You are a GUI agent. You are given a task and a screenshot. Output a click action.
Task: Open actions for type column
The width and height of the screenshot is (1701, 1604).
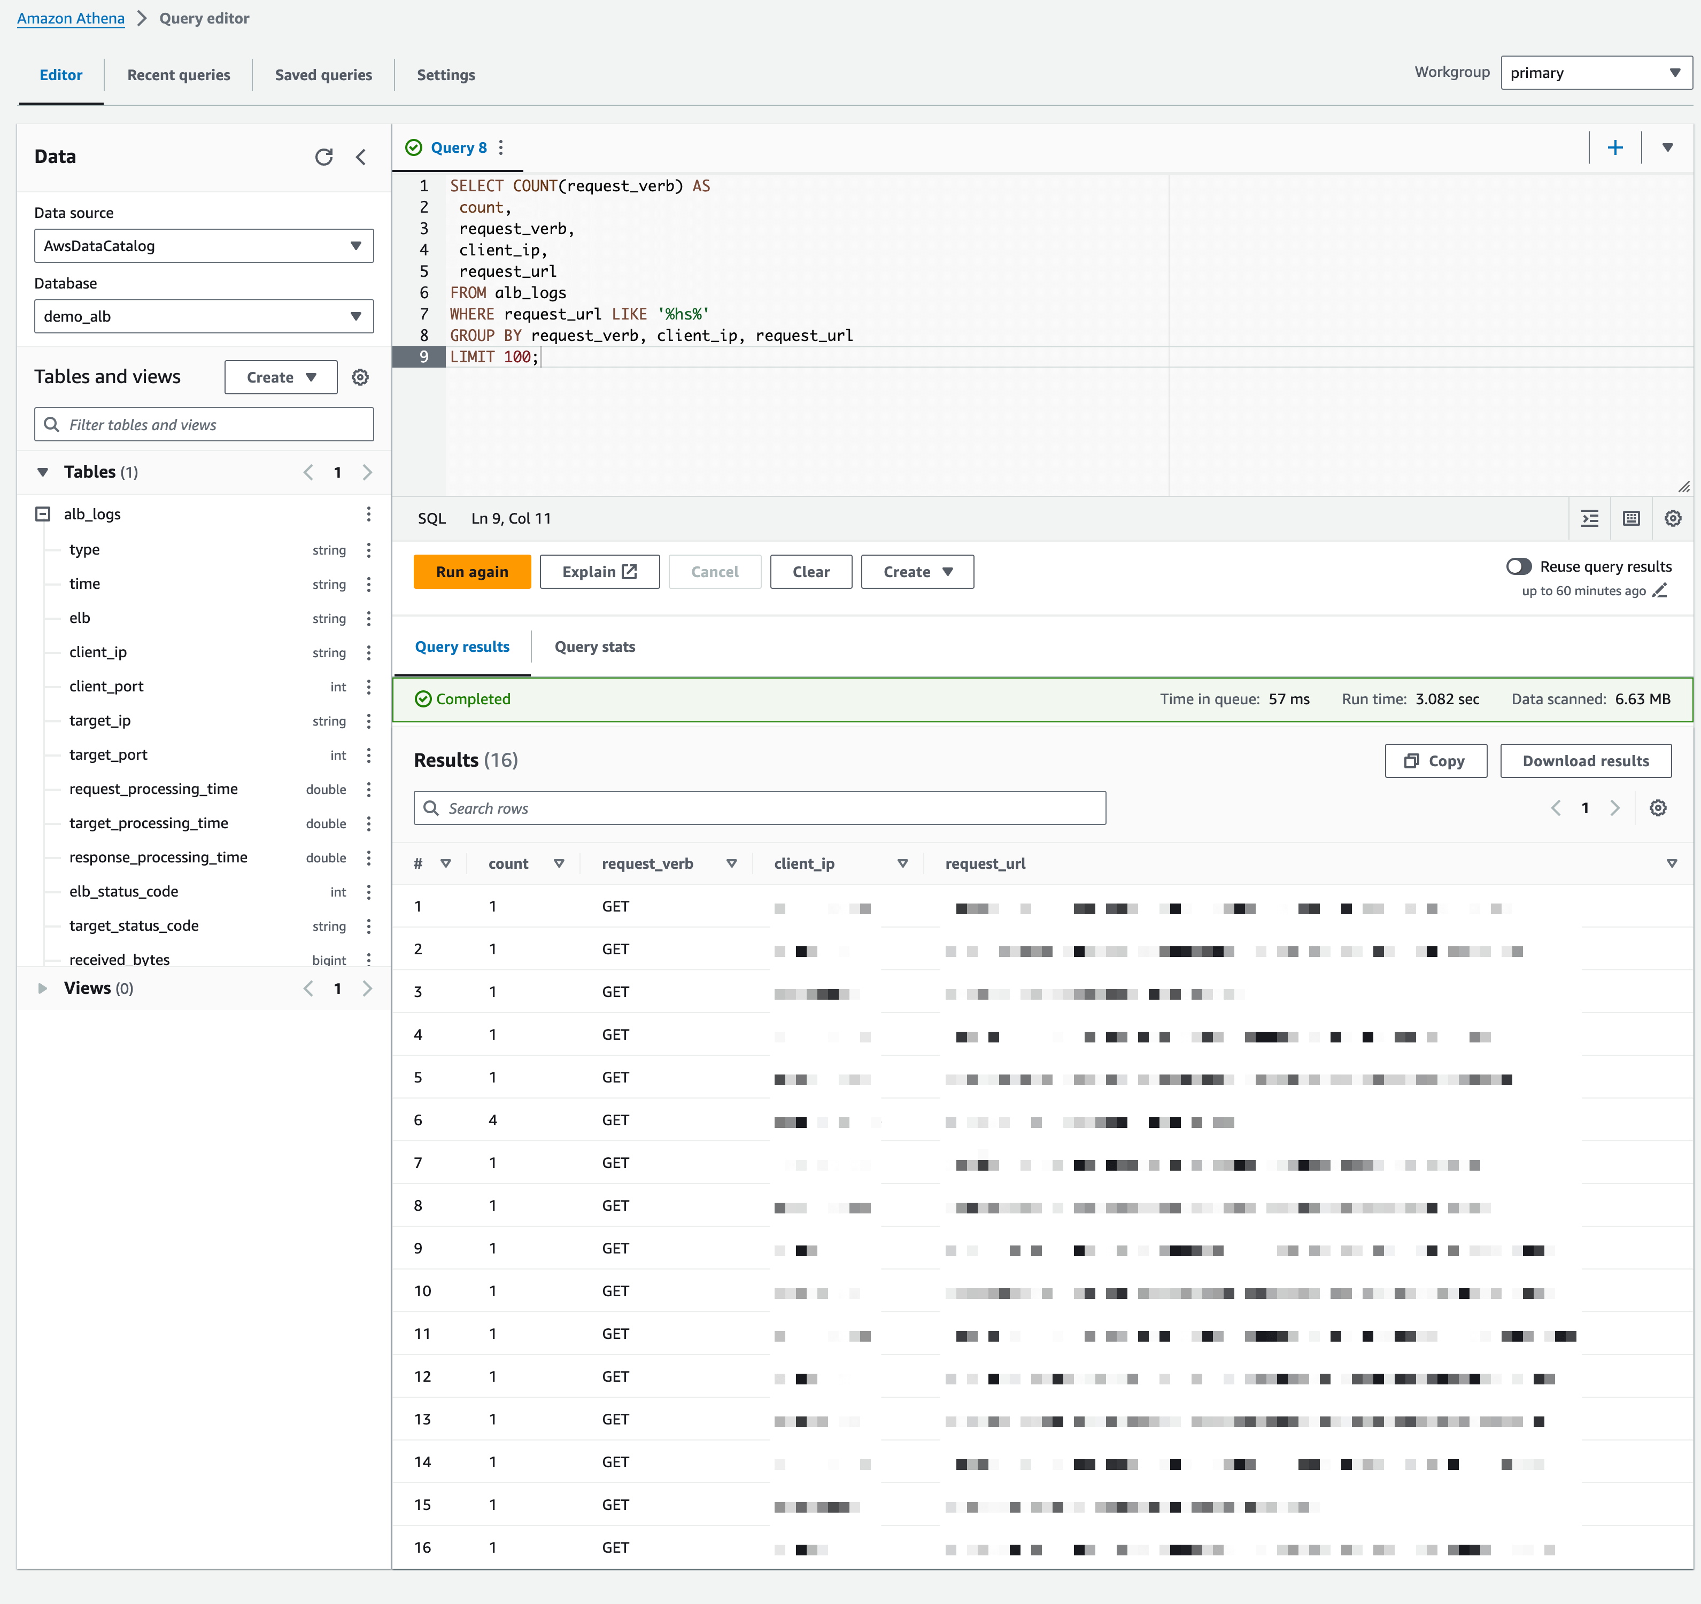pos(369,550)
